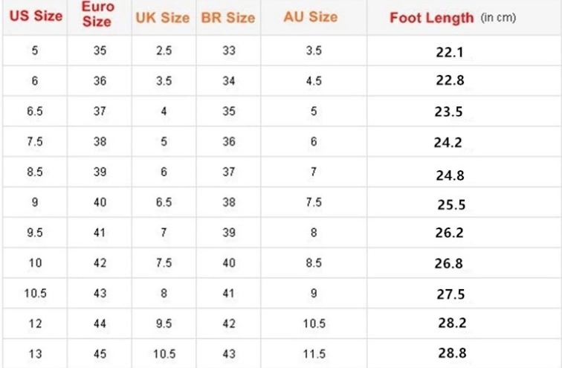Select foot length value 25.5
Screen dimensions: 562x368
[450, 203]
